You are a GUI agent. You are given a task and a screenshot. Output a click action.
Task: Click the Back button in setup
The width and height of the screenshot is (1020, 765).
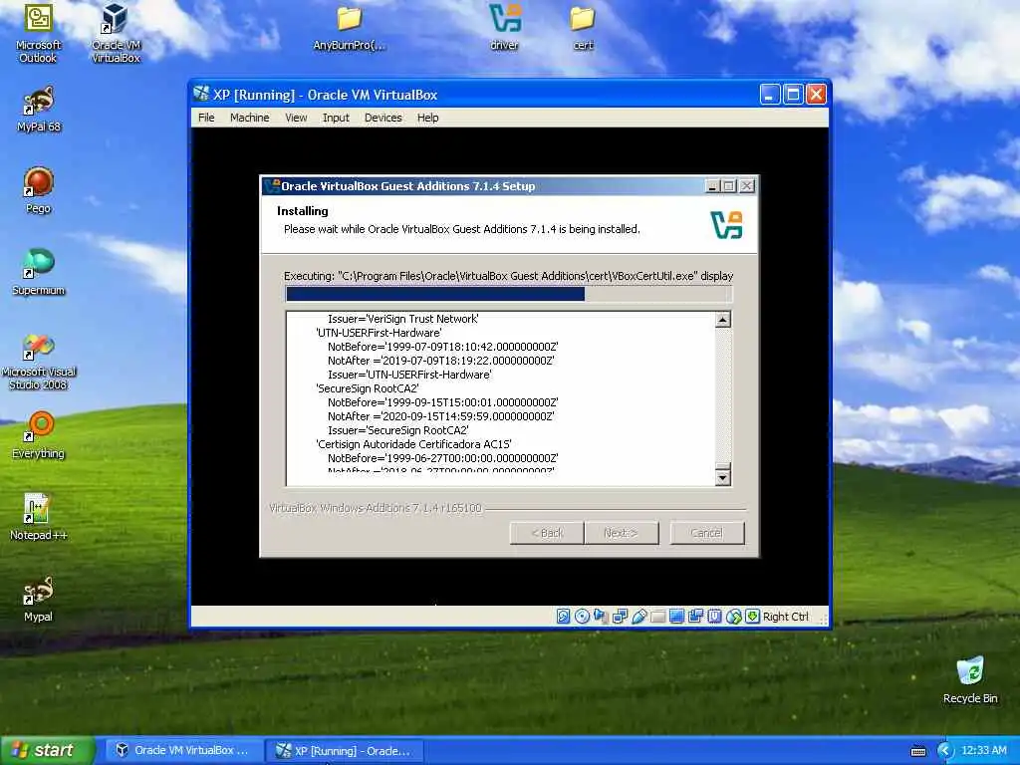point(547,533)
